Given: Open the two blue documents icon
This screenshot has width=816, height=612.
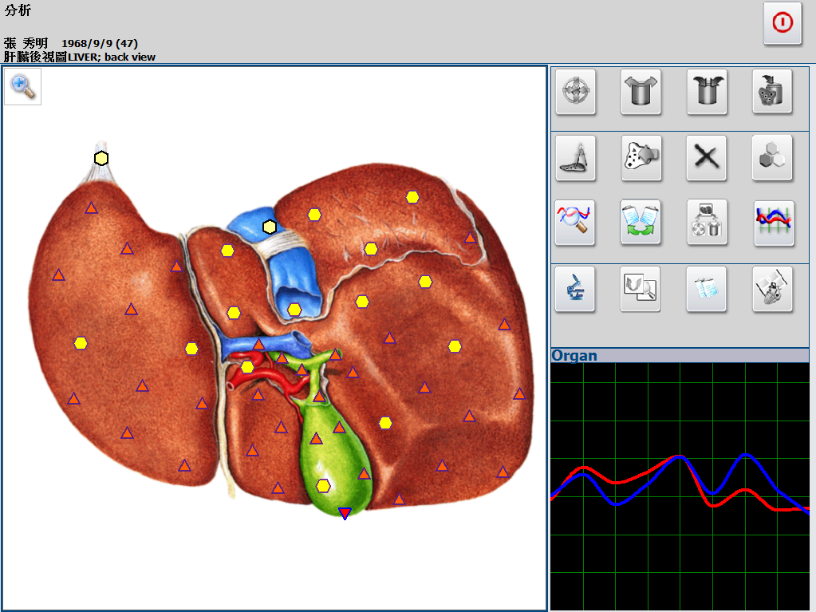Looking at the screenshot, I should 706,289.
